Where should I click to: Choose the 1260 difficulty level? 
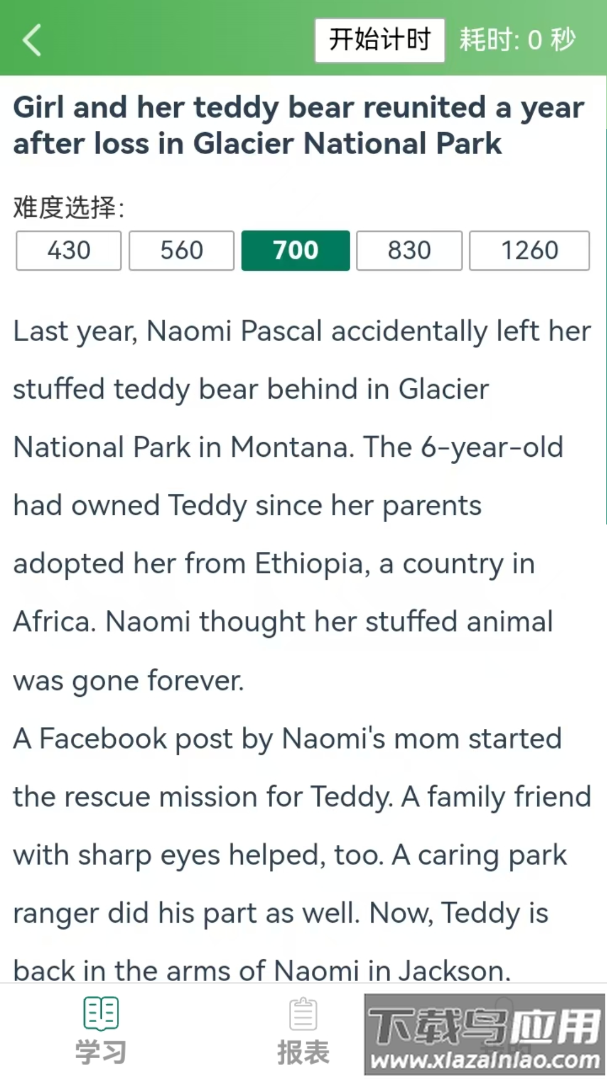point(529,251)
